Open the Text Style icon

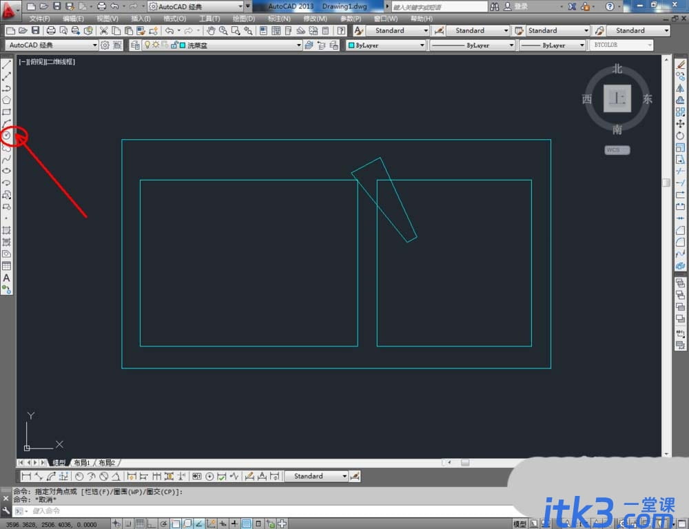(x=358, y=30)
